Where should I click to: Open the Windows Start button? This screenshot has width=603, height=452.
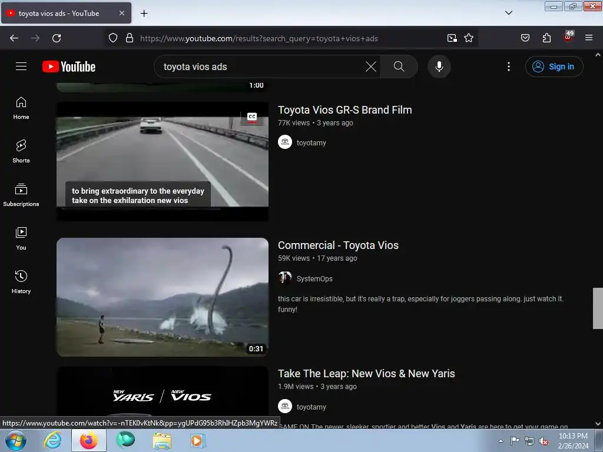pos(16,440)
